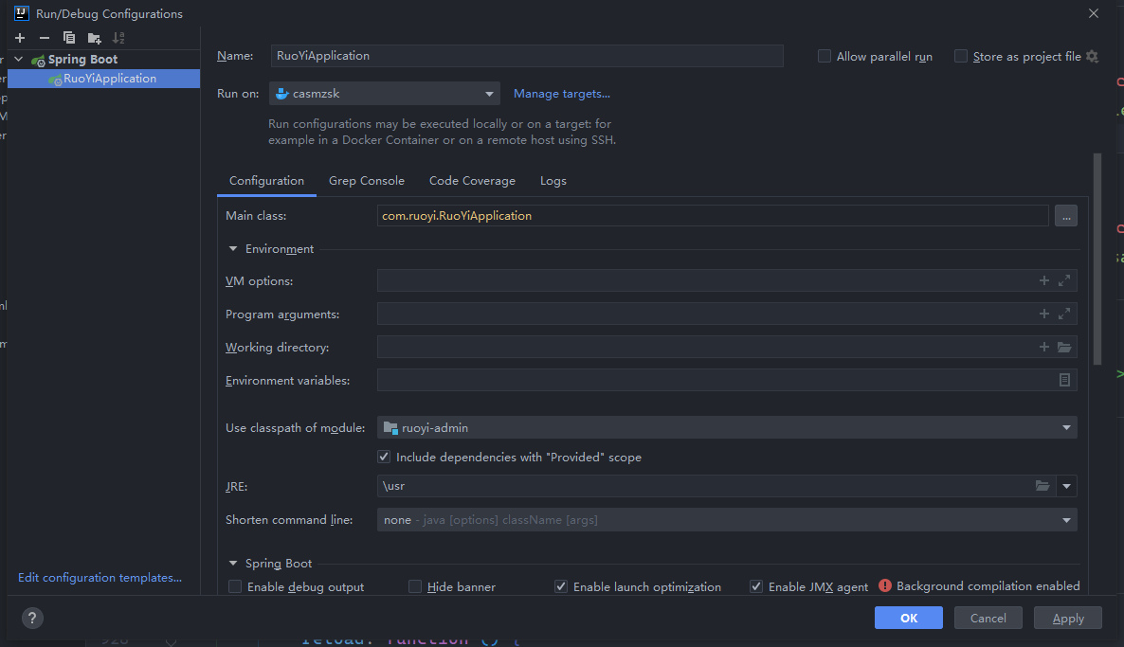Image resolution: width=1124 pixels, height=647 pixels.
Task: Click the OK button
Action: 908,618
